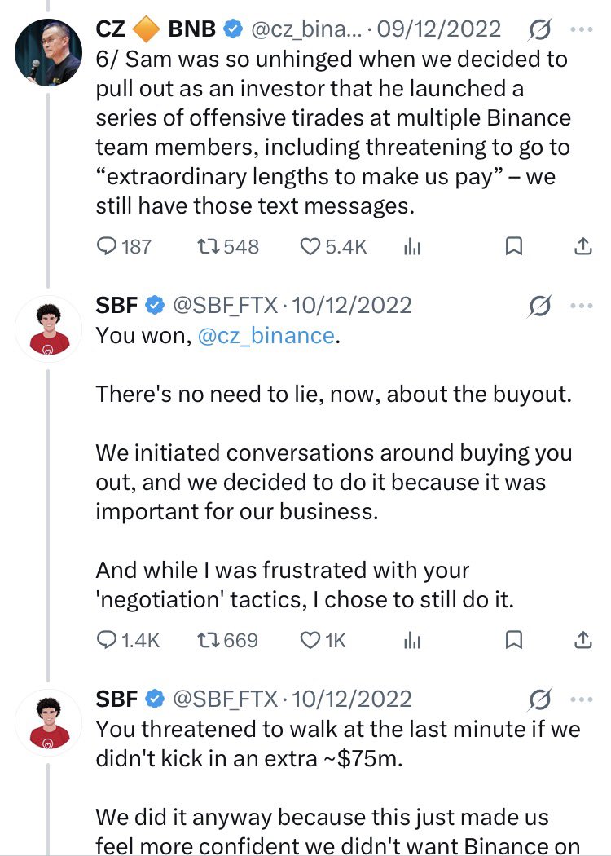The width and height of the screenshot is (611, 856).
Task: Like SBF's tweet with 1K likes
Action: click(x=310, y=640)
